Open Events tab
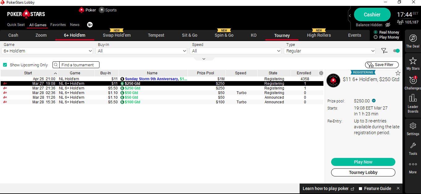421x194 pixels. [355, 35]
